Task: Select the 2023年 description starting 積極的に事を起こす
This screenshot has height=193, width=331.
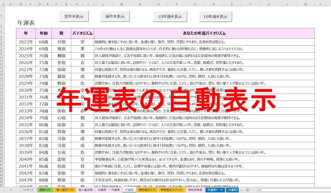Action: click(x=204, y=42)
